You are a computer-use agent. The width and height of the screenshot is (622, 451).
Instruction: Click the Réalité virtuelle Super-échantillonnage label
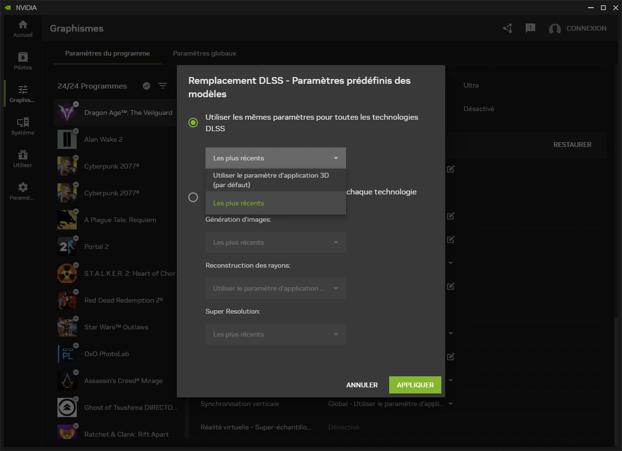coord(256,427)
